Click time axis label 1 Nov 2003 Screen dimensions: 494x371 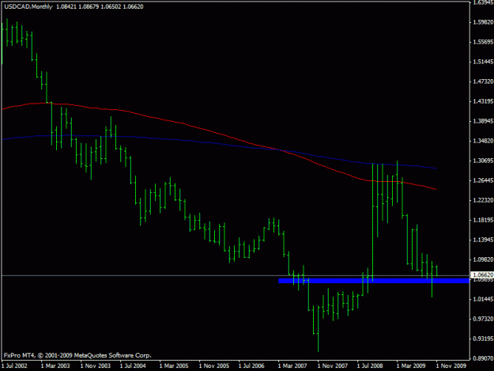click(x=95, y=366)
